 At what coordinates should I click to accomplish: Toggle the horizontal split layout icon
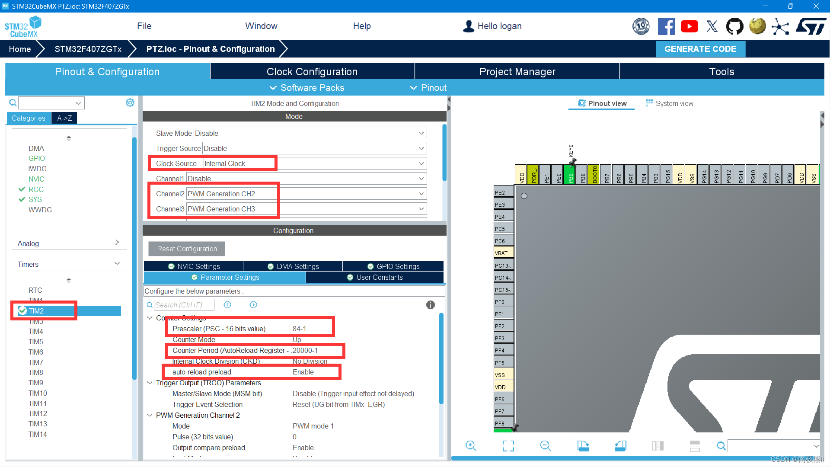pos(695,446)
